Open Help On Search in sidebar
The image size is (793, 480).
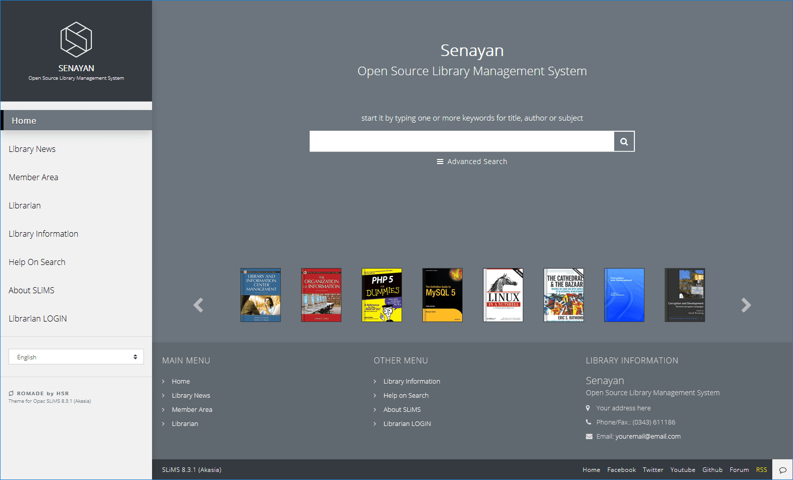[37, 262]
